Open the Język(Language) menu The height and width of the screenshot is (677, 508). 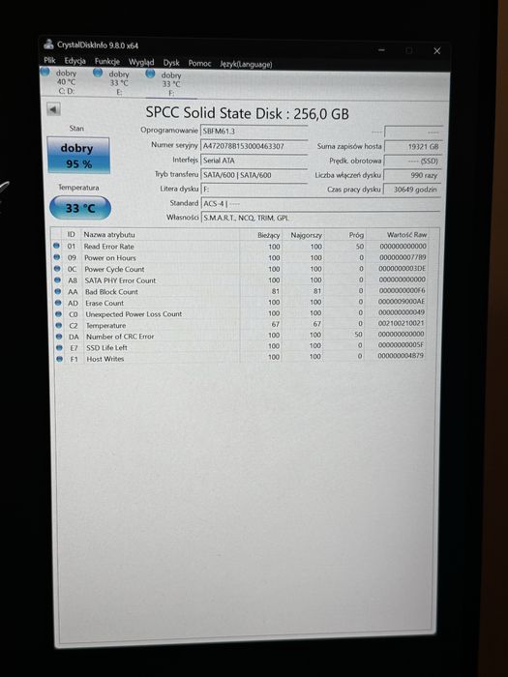246,64
